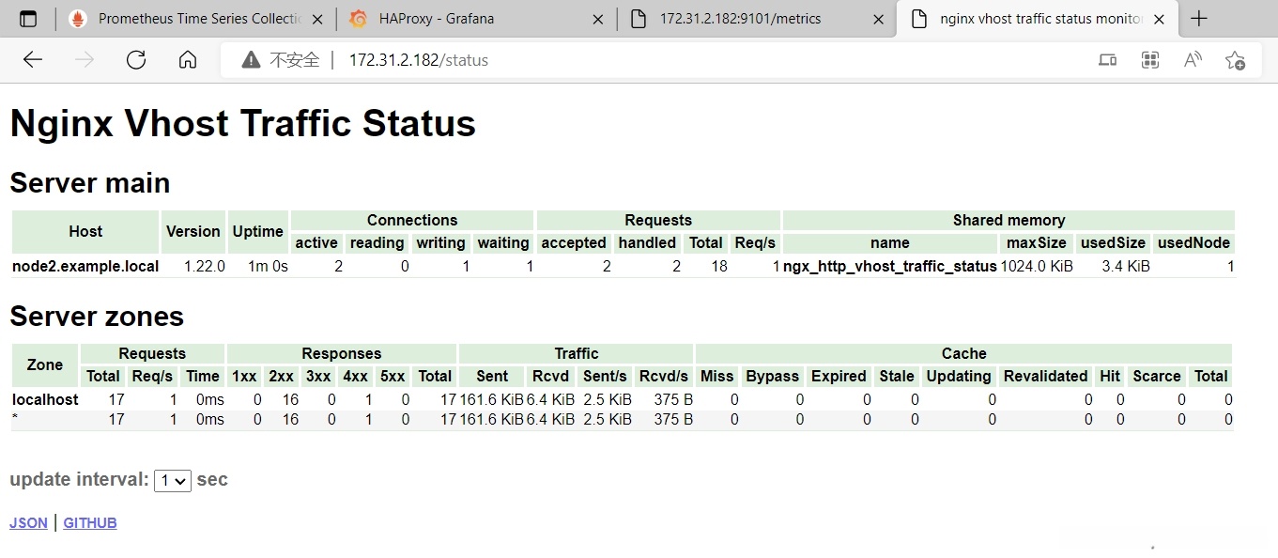This screenshot has height=558, width=1278.
Task: Click the maxSize value 1024.0 KiB
Action: 1036,266
